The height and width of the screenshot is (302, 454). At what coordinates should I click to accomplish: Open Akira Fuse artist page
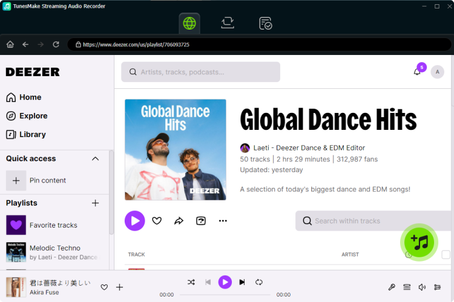click(44, 292)
